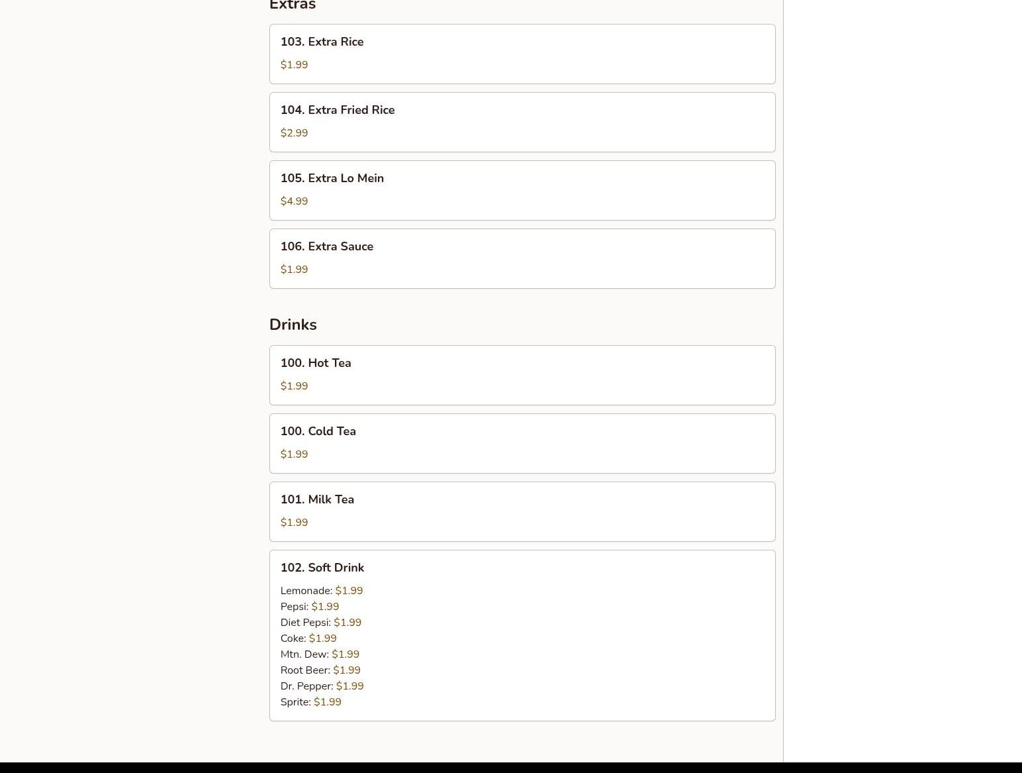Select the 103. Extra Rice item card
Viewport: 1022px width, 773px height.
coord(522,54)
